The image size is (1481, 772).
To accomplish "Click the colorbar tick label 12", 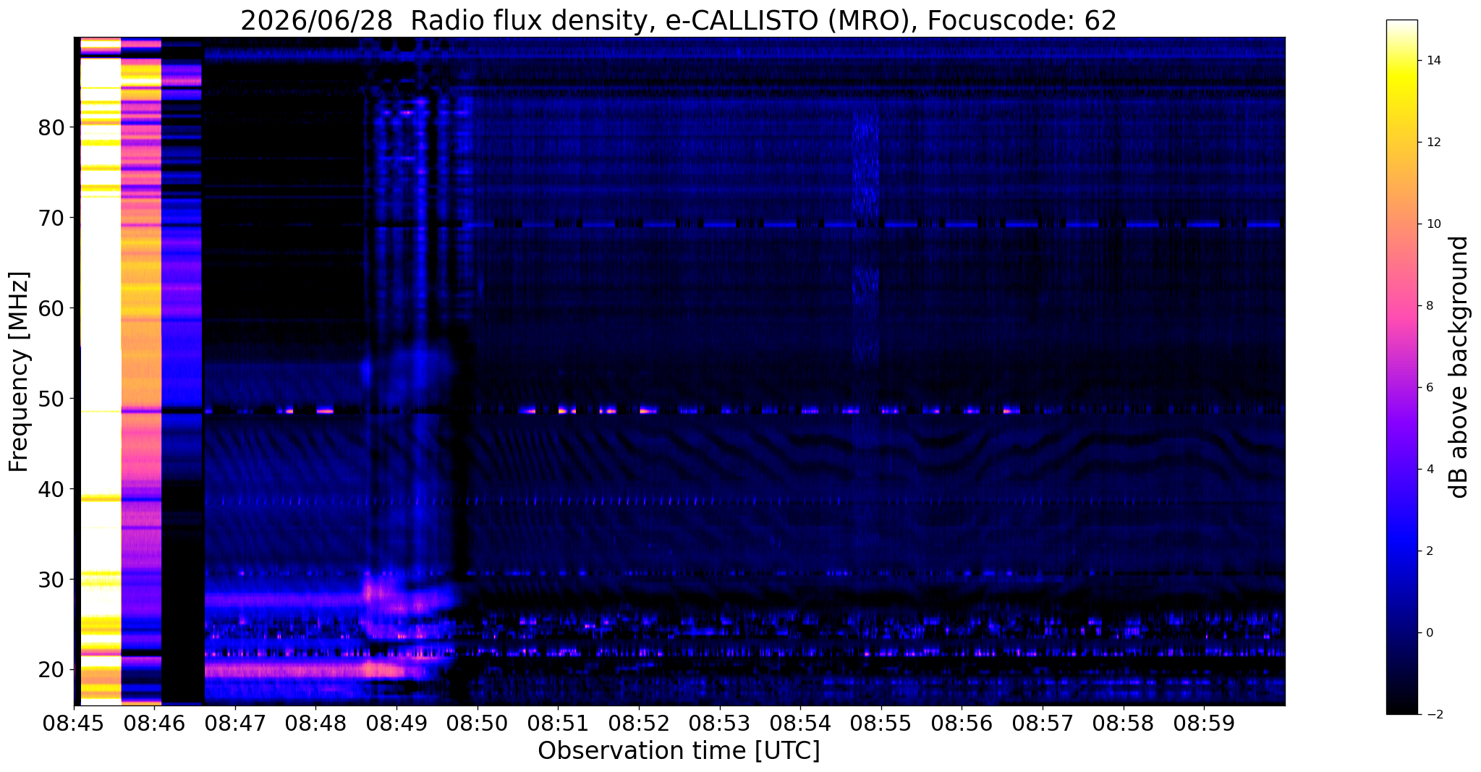I will [x=1433, y=143].
